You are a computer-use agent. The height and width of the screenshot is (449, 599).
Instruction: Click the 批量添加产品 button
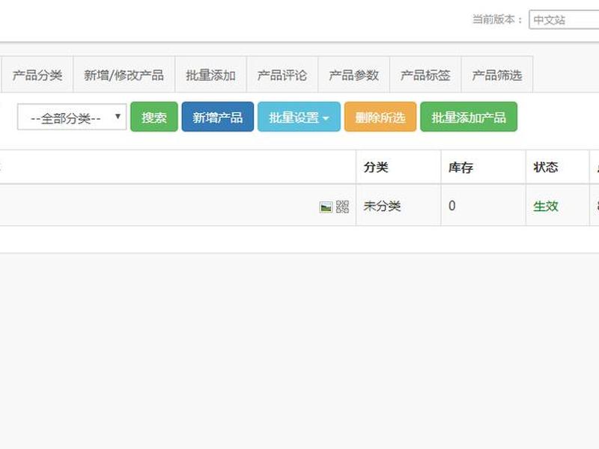pos(469,117)
